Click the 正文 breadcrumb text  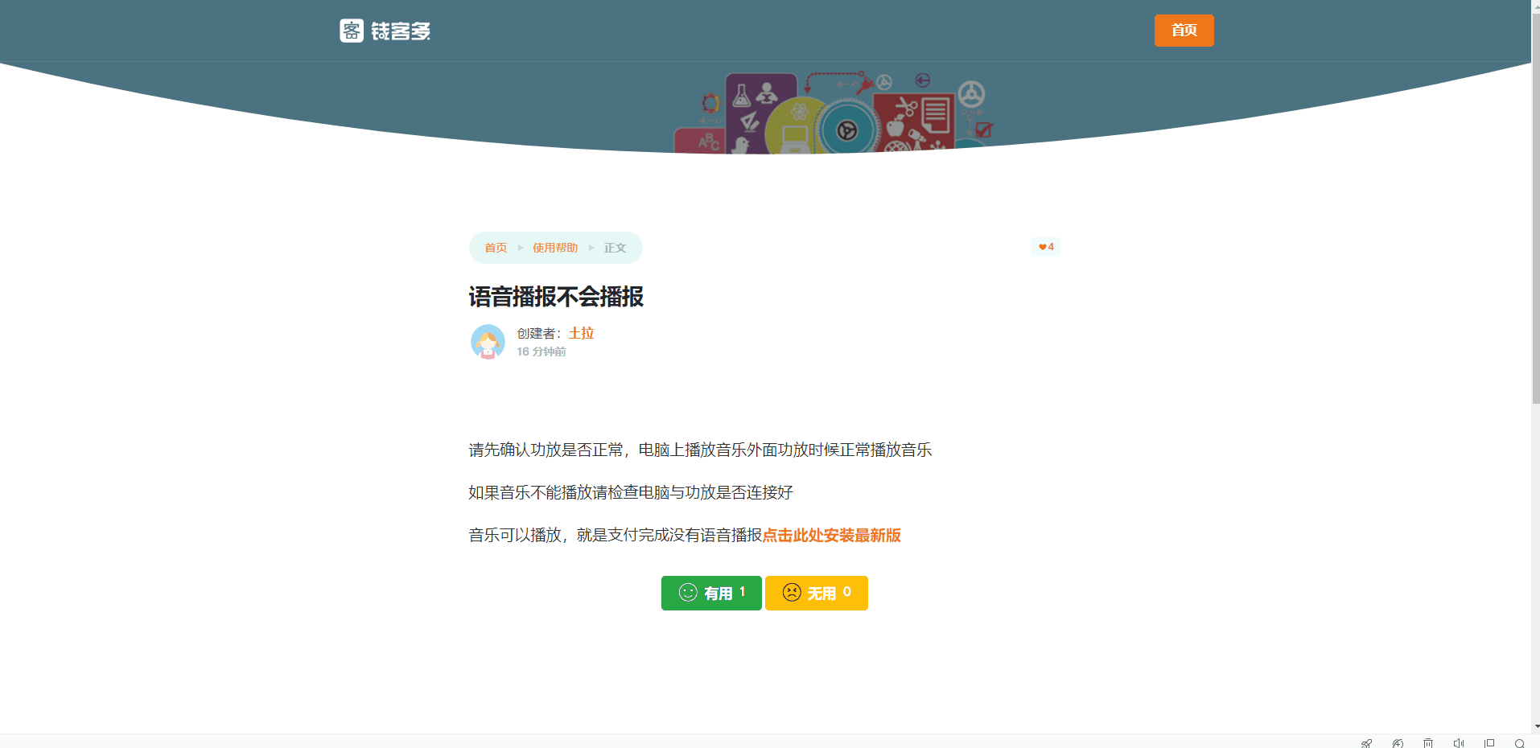[615, 248]
